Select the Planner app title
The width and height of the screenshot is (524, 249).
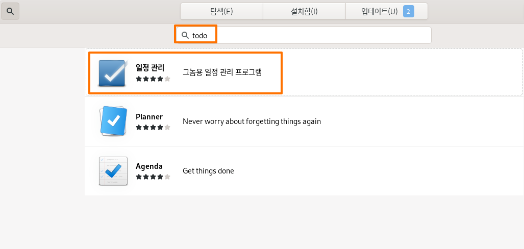149,117
